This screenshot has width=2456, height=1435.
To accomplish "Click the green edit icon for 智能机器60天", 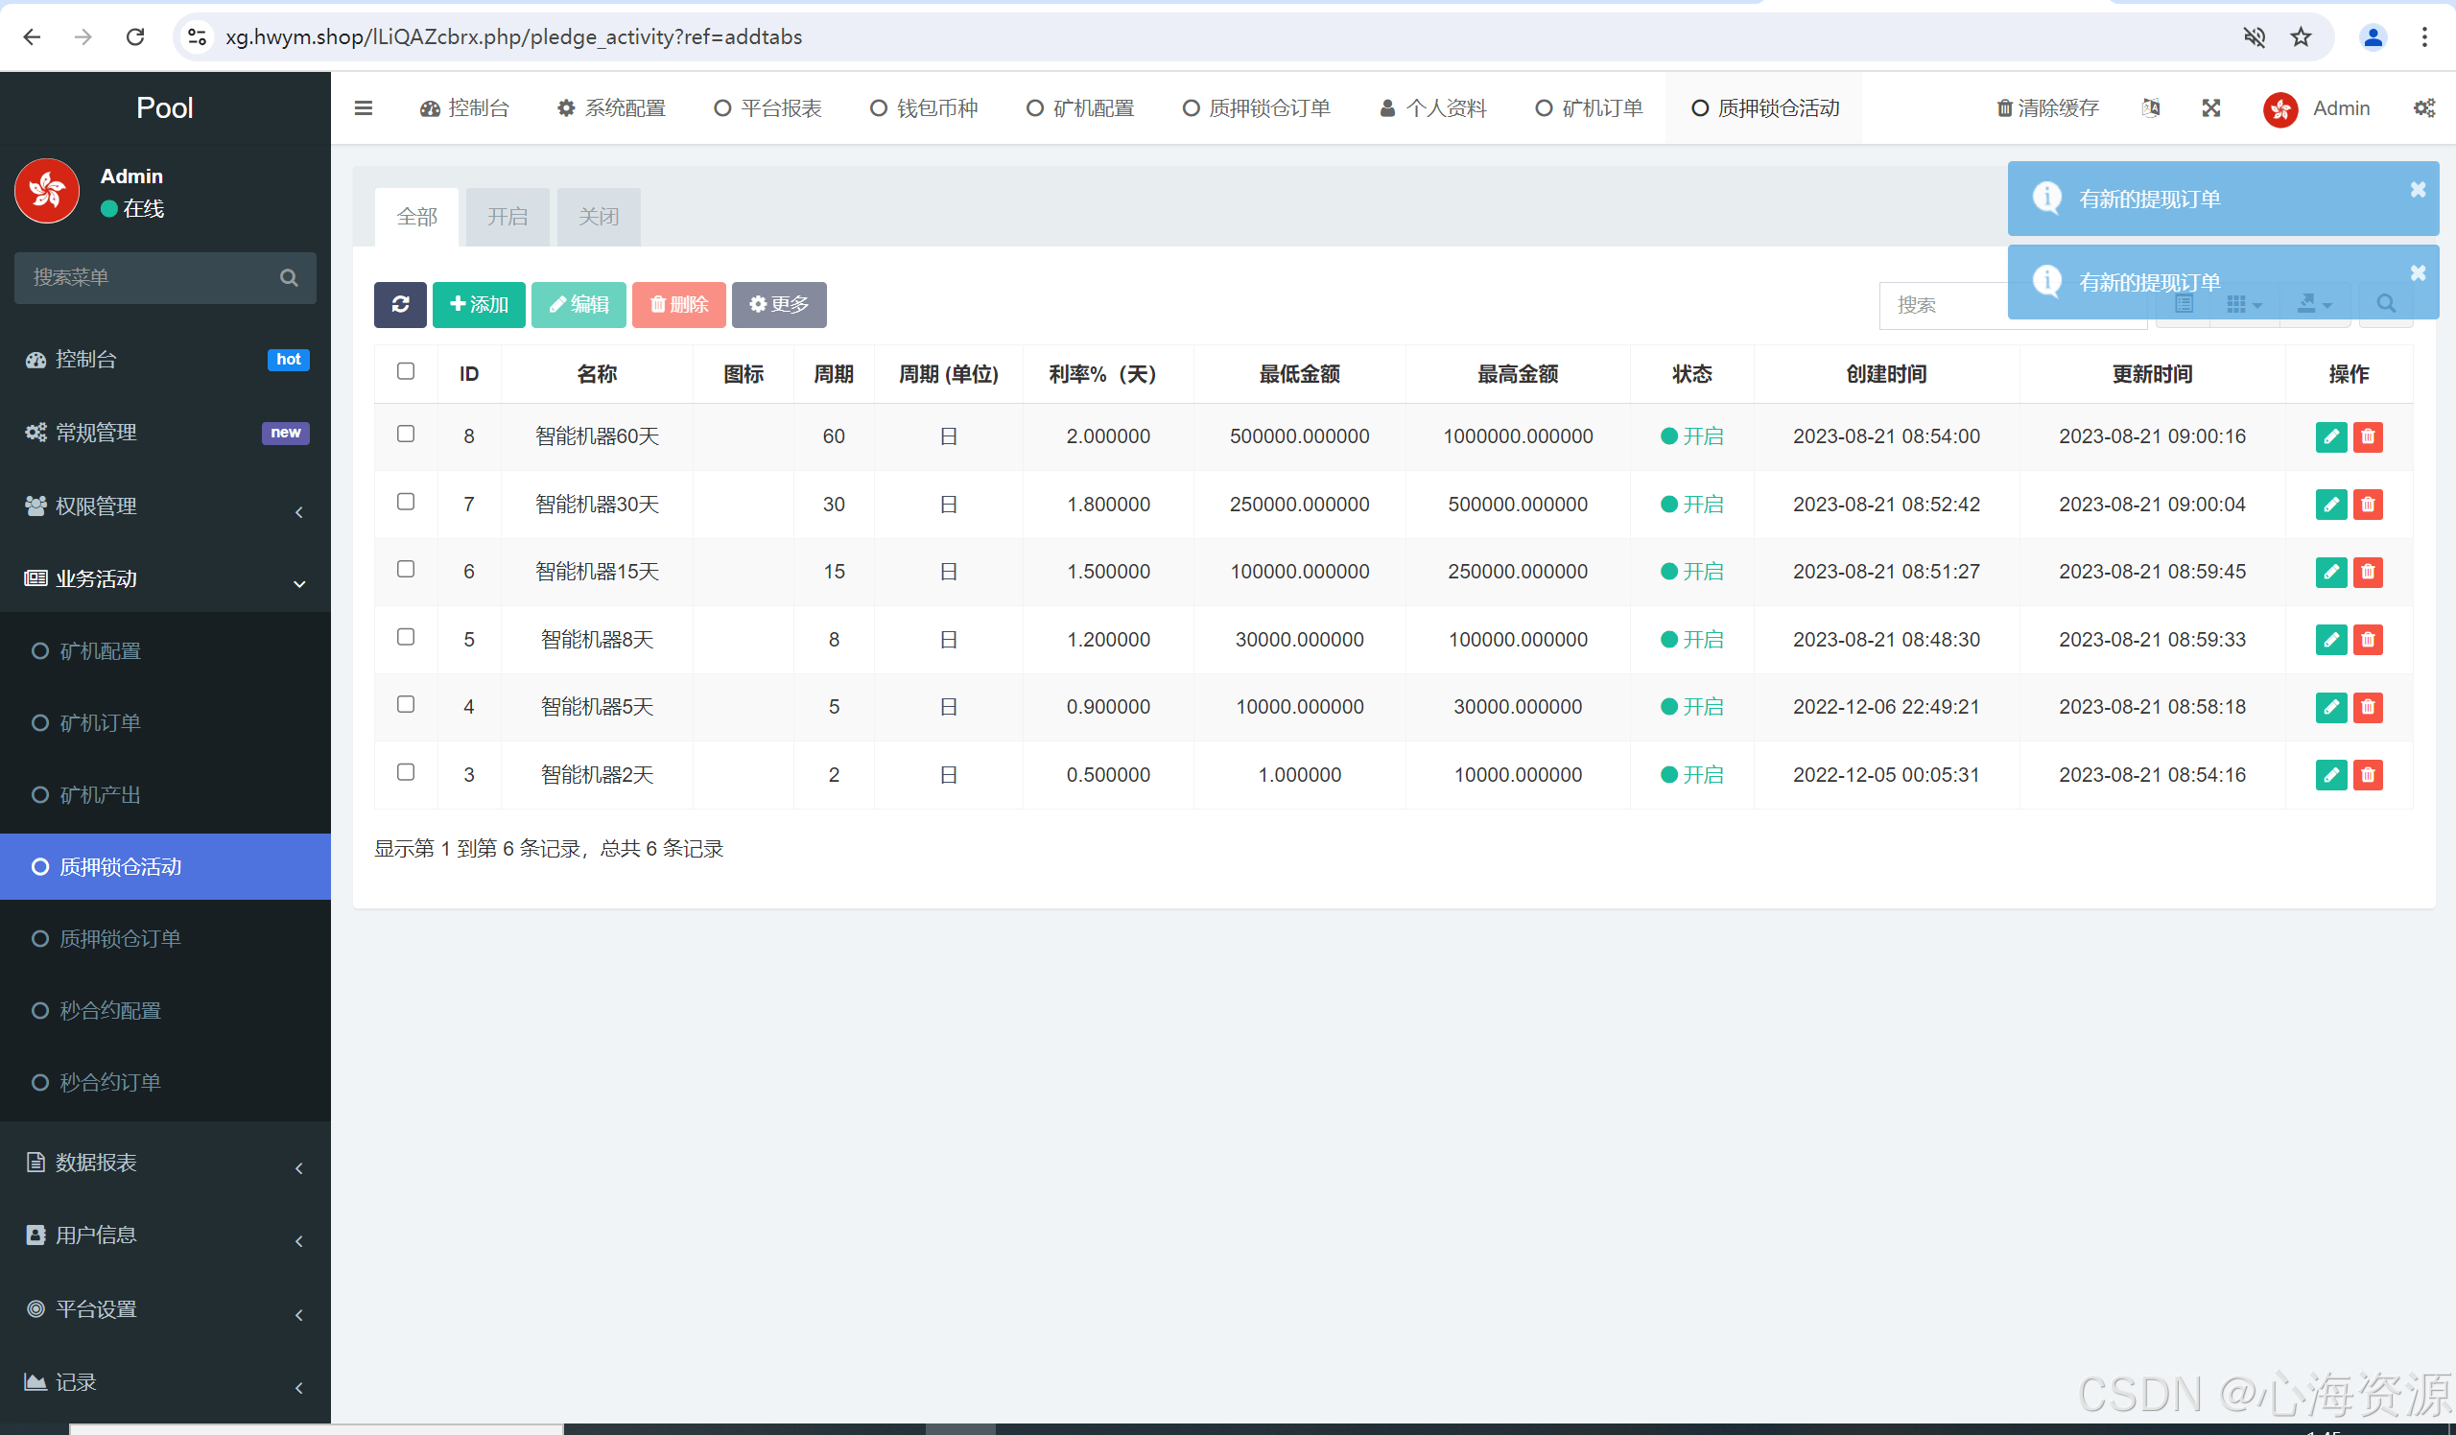I will 2330,436.
